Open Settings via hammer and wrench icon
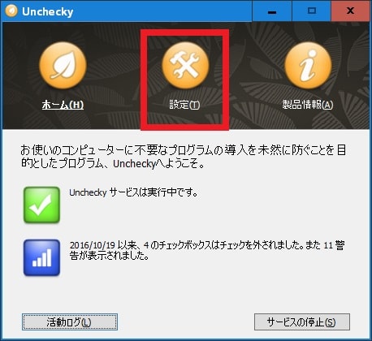The width and height of the screenshot is (372, 341). point(185,65)
